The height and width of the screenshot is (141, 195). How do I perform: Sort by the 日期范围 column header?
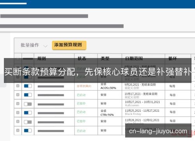pyautogui.click(x=134, y=58)
